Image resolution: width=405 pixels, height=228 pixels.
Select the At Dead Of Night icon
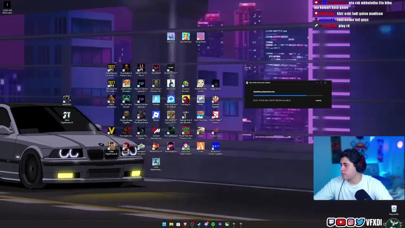[126, 149]
